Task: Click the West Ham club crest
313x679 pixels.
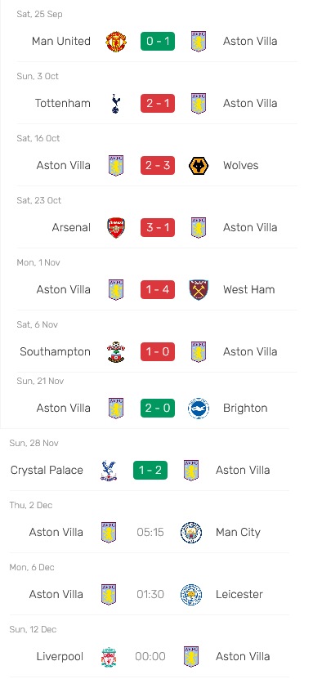Action: (x=199, y=290)
